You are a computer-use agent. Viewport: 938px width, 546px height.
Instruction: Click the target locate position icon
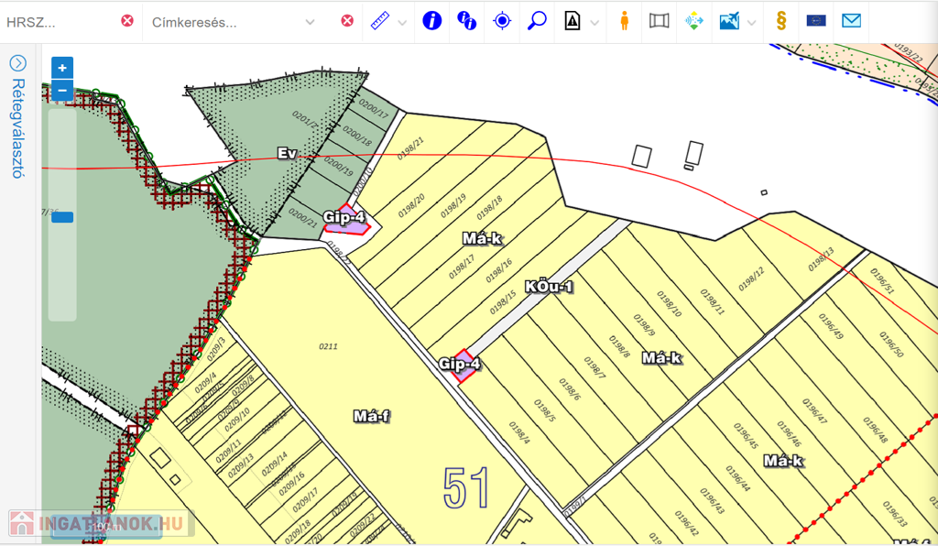[x=501, y=21]
